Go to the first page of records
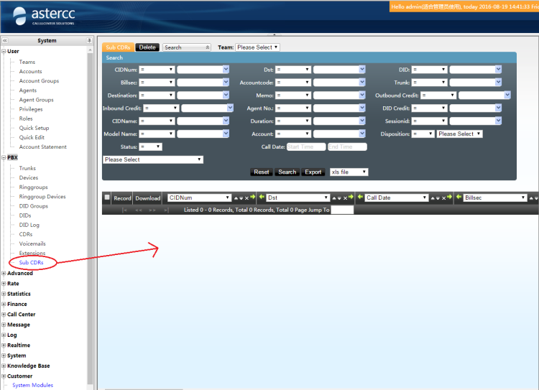The height and width of the screenshot is (390, 539). coord(125,210)
